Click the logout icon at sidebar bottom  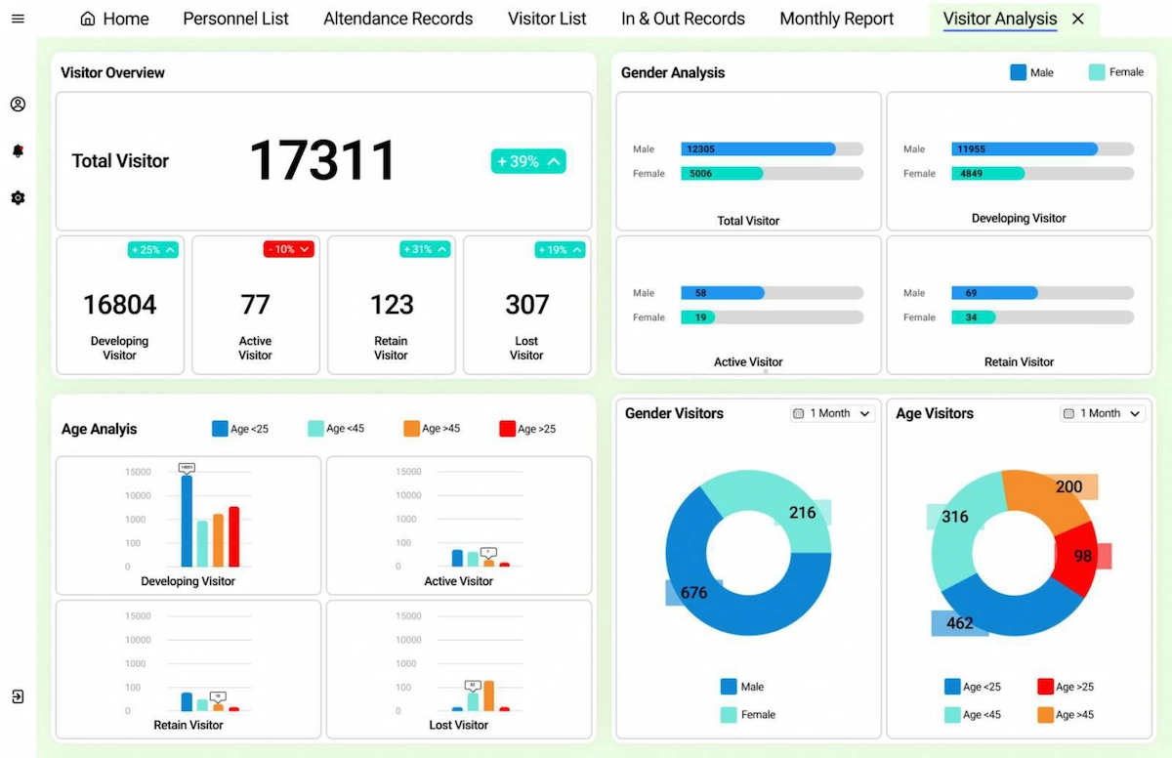coord(18,696)
